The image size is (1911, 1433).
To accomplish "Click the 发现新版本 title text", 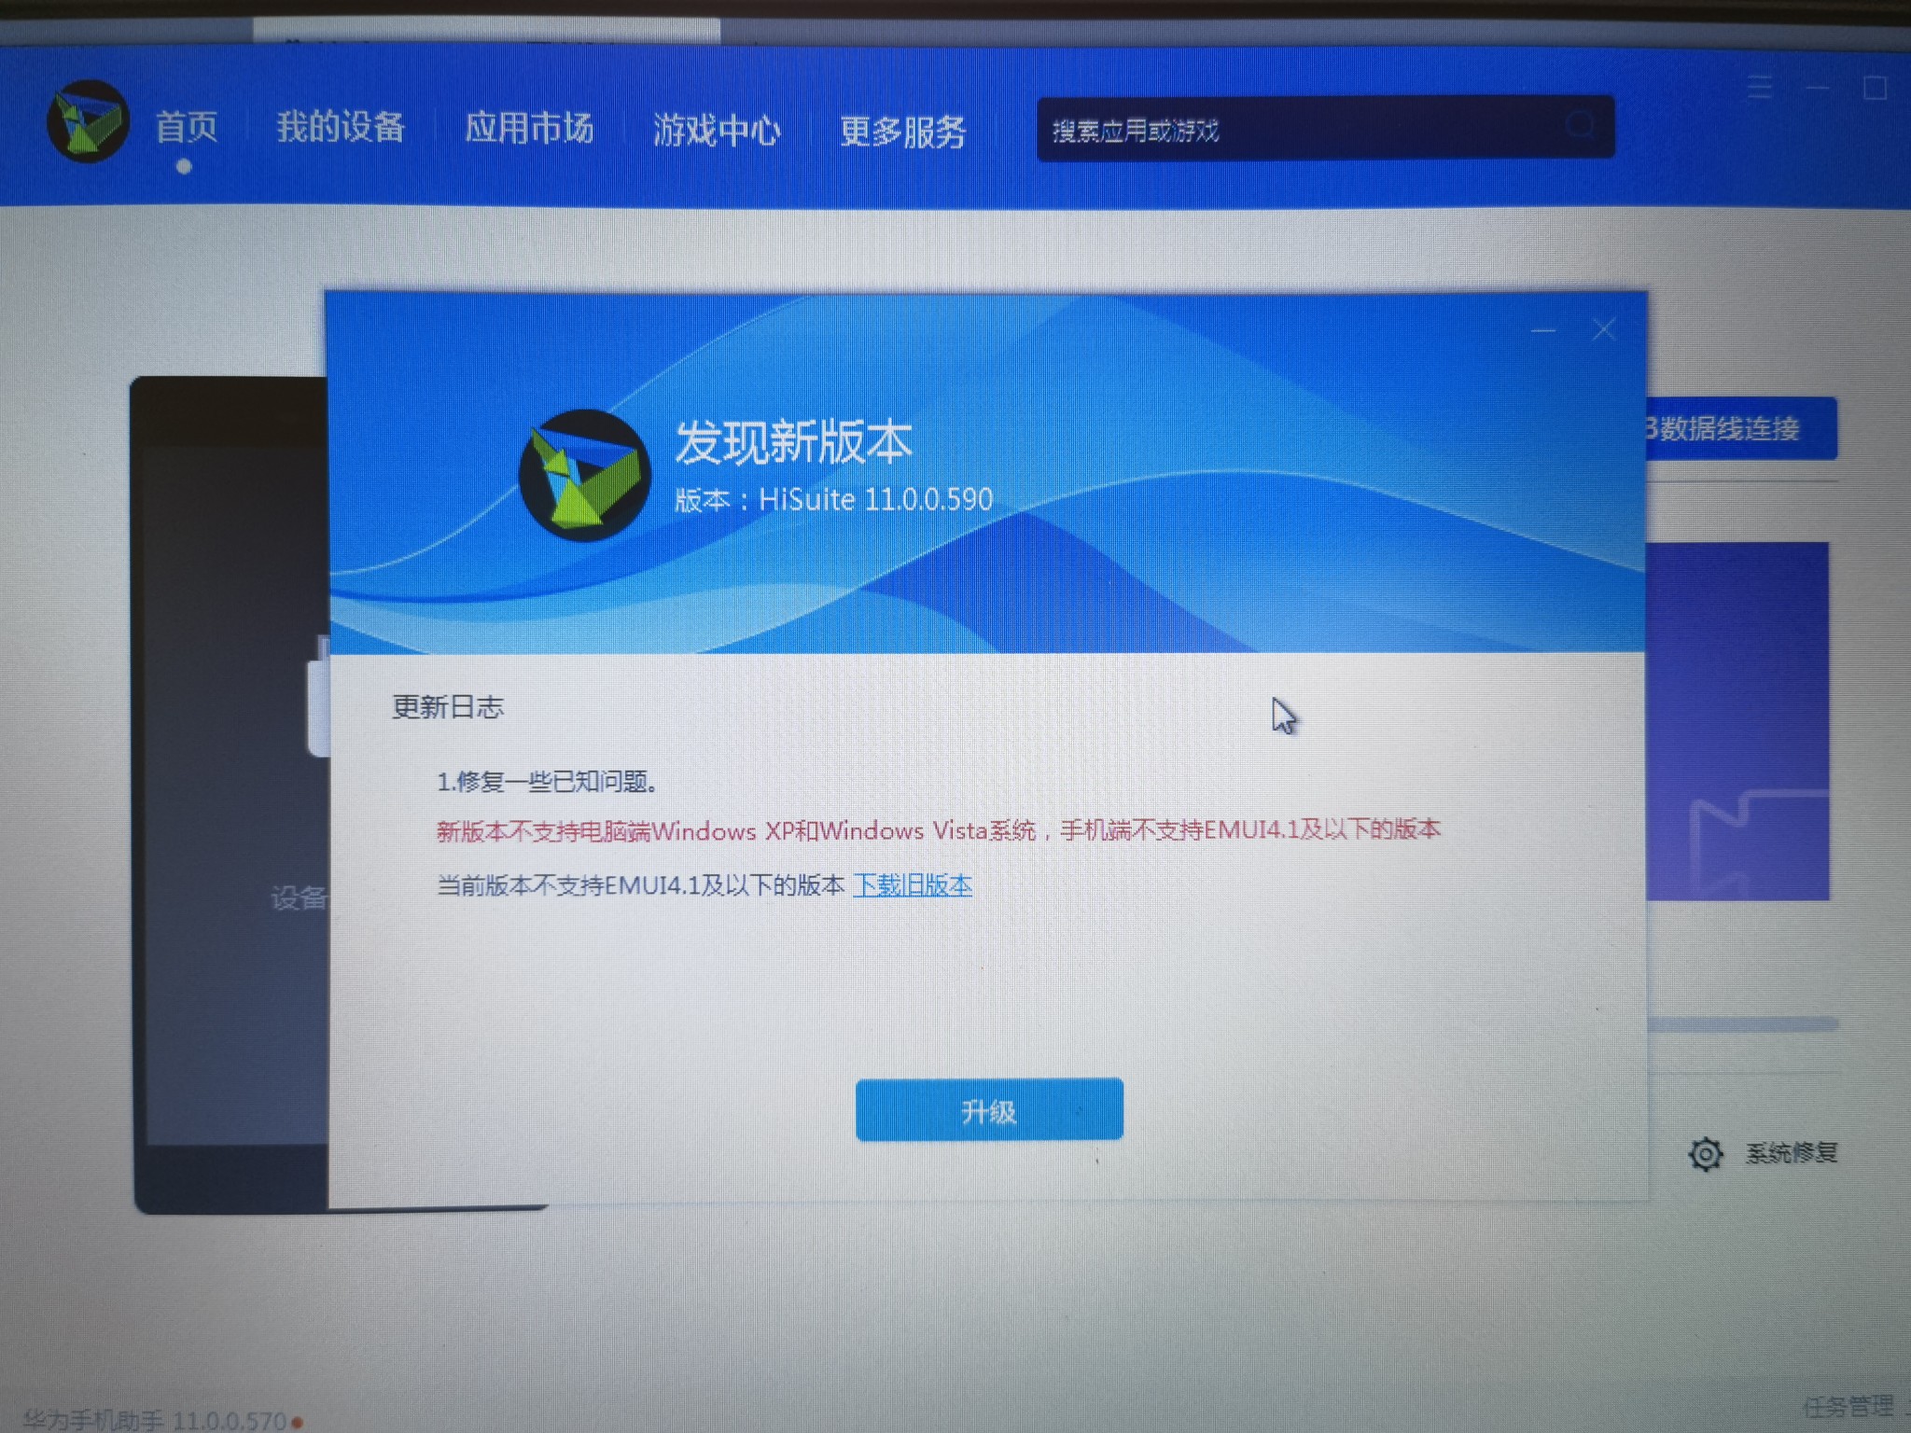I will [793, 441].
